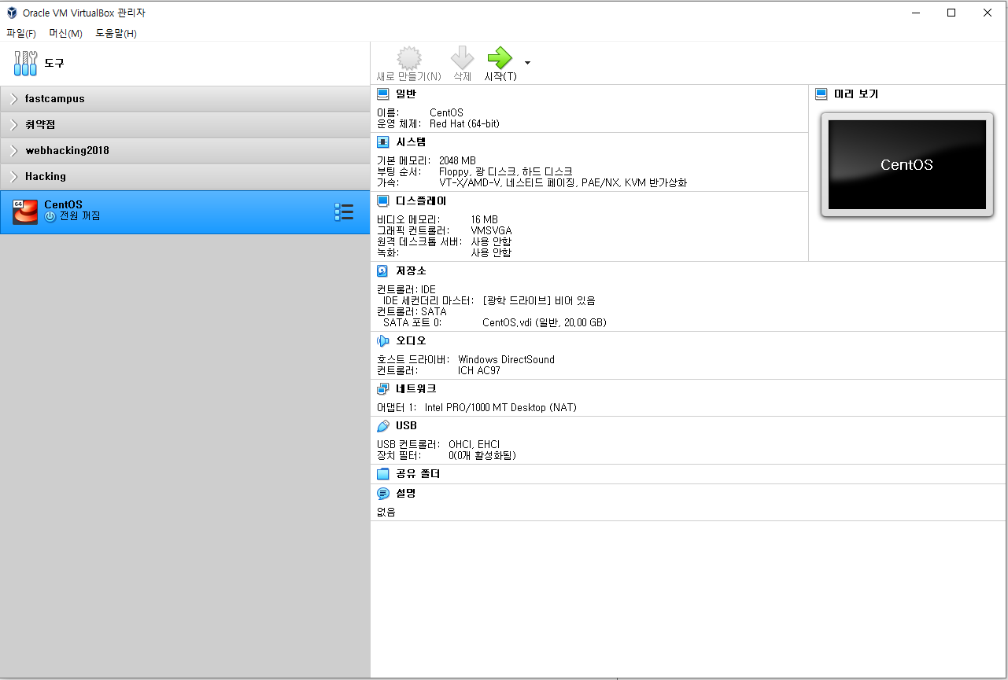Click the Delete (삭제) arrow icon
Viewport: 1008px width, 680px height.
pyautogui.click(x=462, y=58)
